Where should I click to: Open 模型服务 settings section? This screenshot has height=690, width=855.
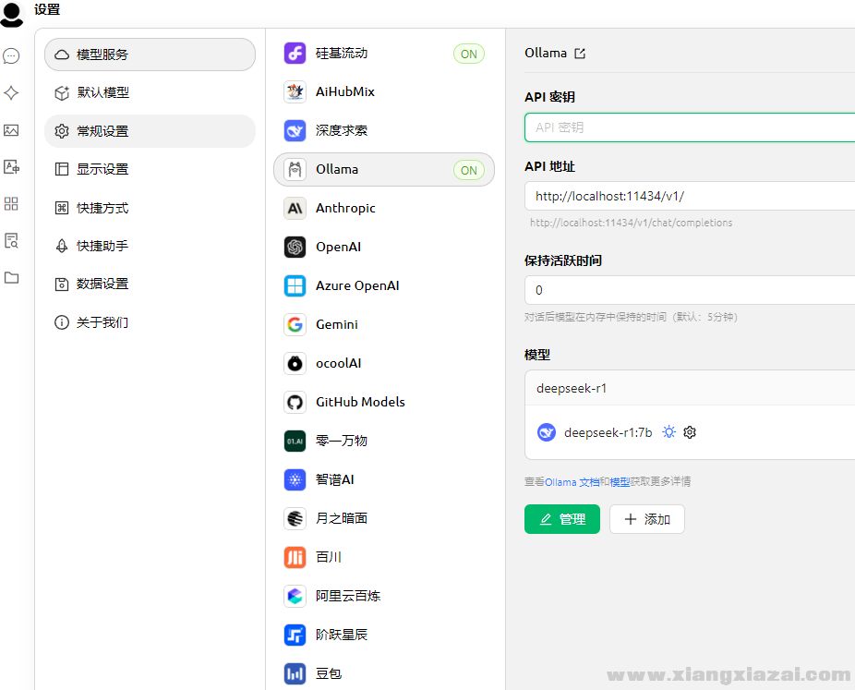click(x=150, y=54)
